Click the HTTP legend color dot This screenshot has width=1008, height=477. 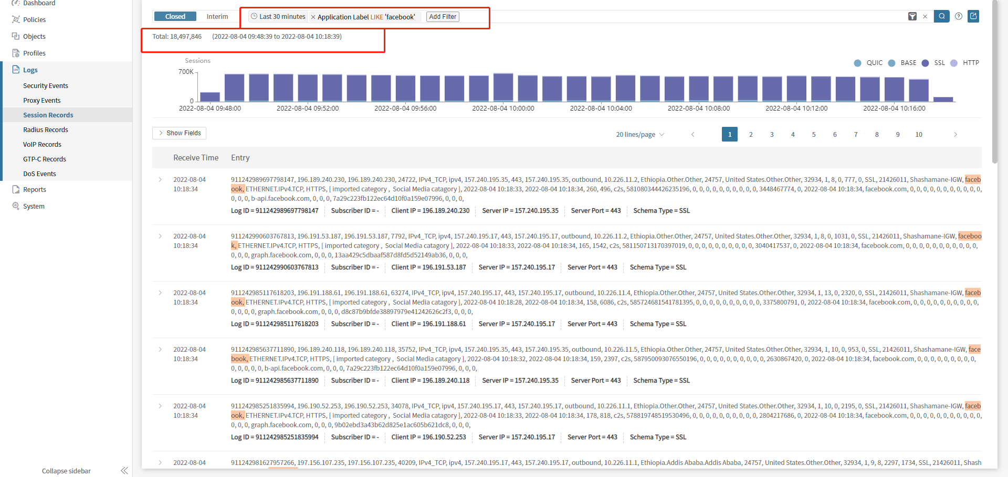click(954, 63)
